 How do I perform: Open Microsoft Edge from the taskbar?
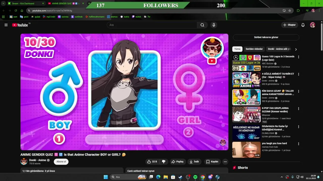(x=158, y=177)
